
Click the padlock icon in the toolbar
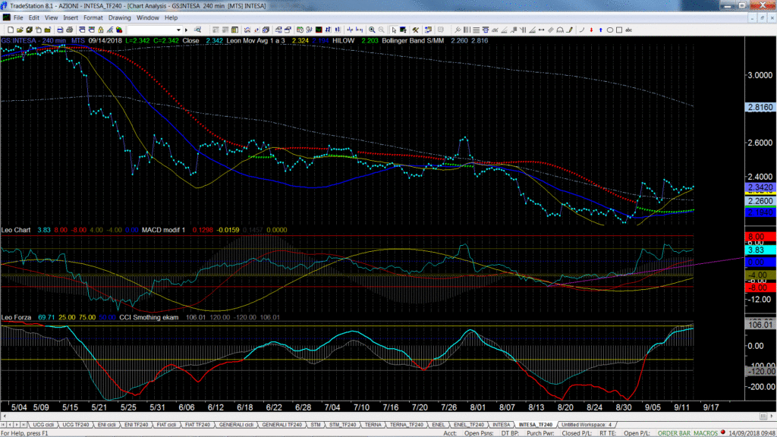(x=101, y=30)
